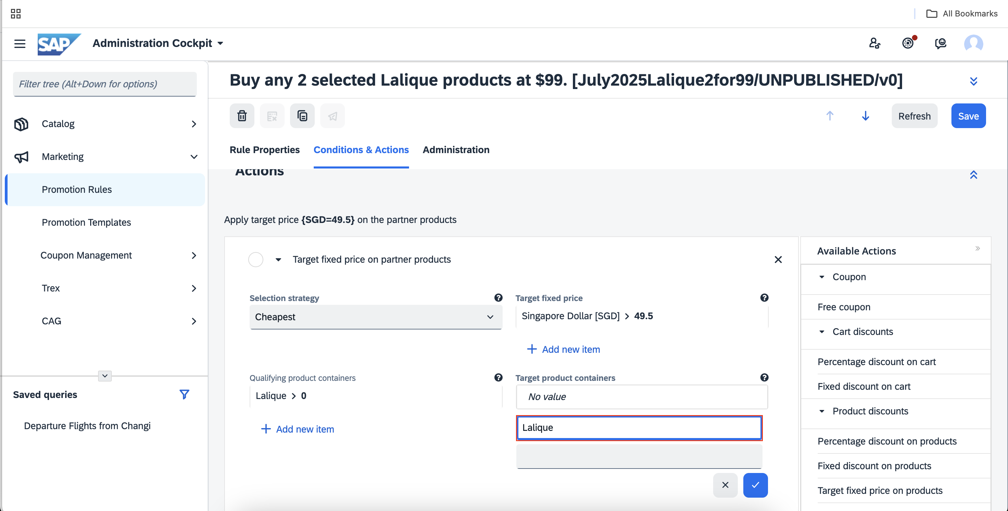Switch to Rule Properties tab
Image resolution: width=1008 pixels, height=511 pixels.
[265, 150]
